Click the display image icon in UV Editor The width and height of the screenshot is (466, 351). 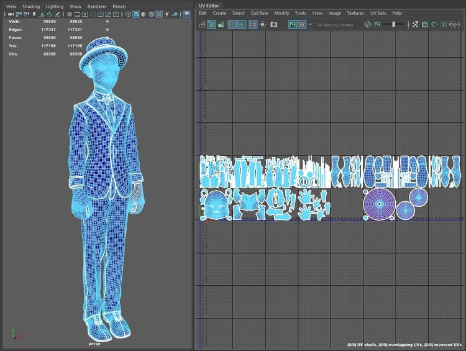pyautogui.click(x=292, y=24)
